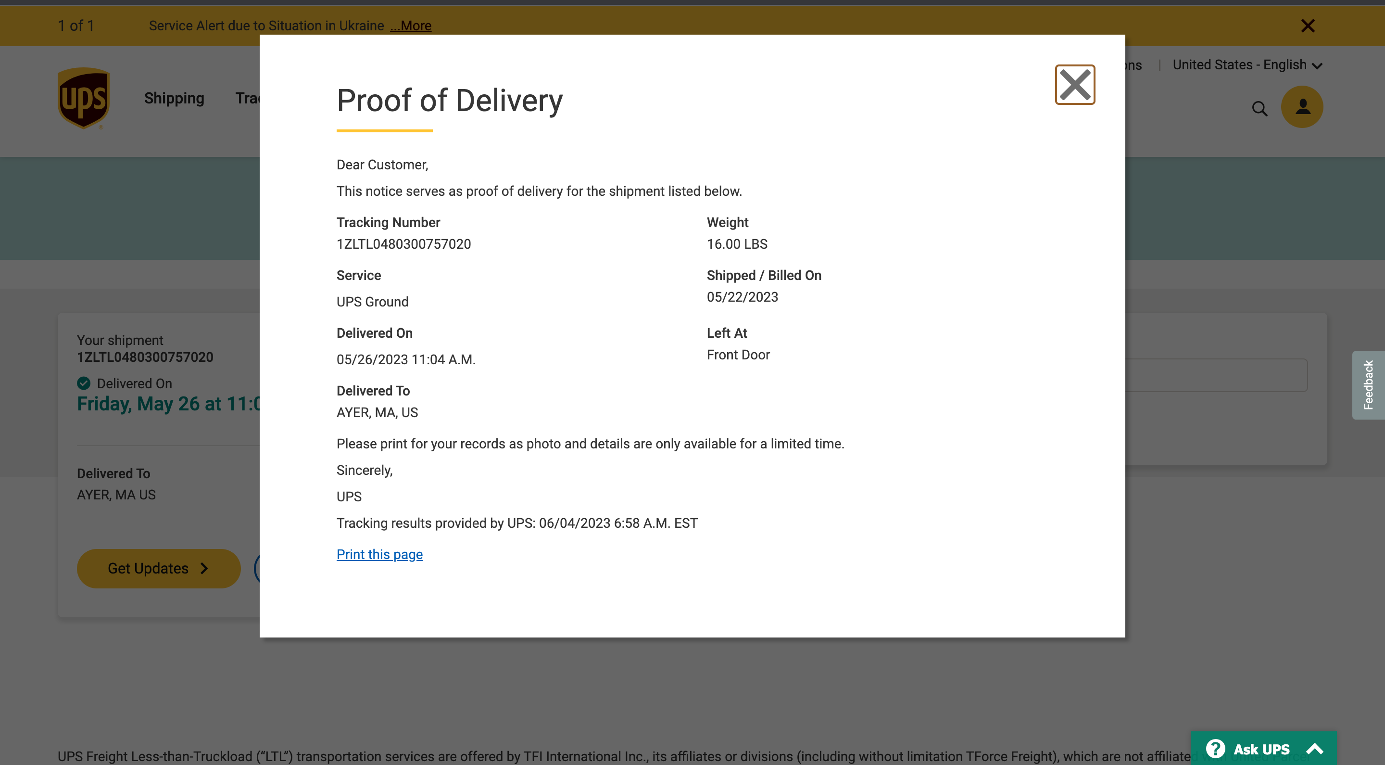Click the 16.00 LBS weight value

pyautogui.click(x=737, y=244)
